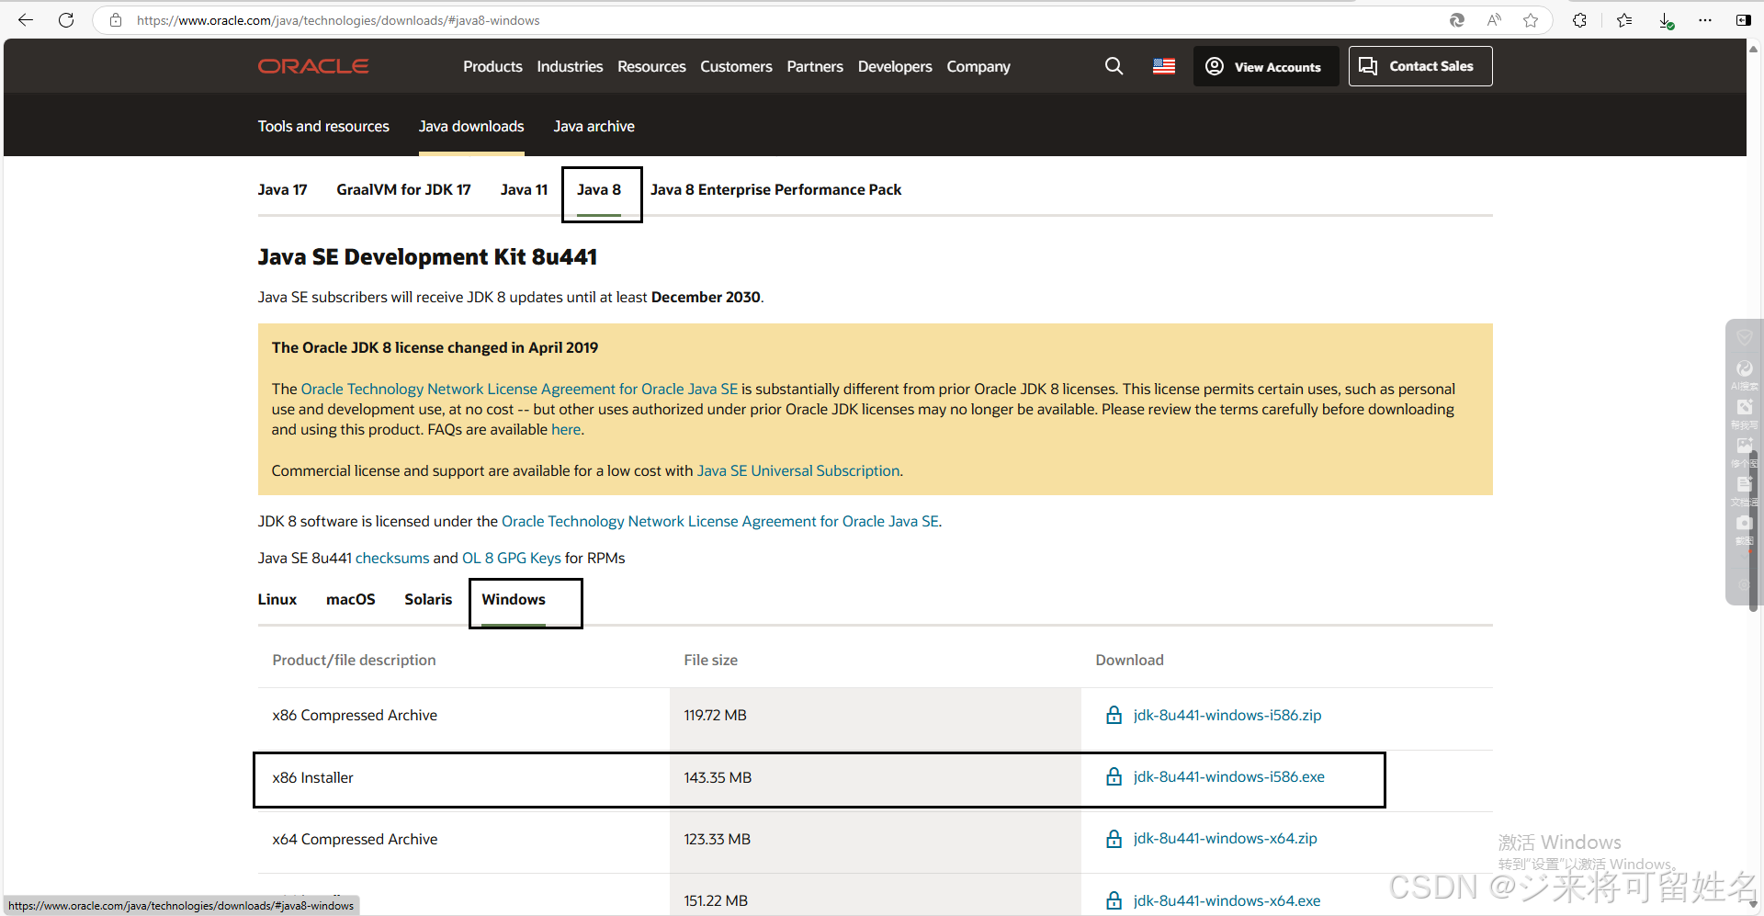Go back using browser back arrow
This screenshot has height=916, width=1764.
(x=26, y=20)
